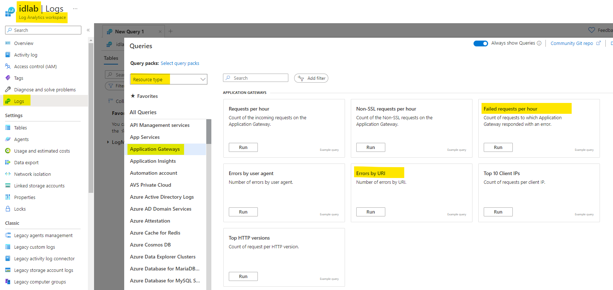
Task: Open the Activity log icon
Action: click(x=8, y=55)
